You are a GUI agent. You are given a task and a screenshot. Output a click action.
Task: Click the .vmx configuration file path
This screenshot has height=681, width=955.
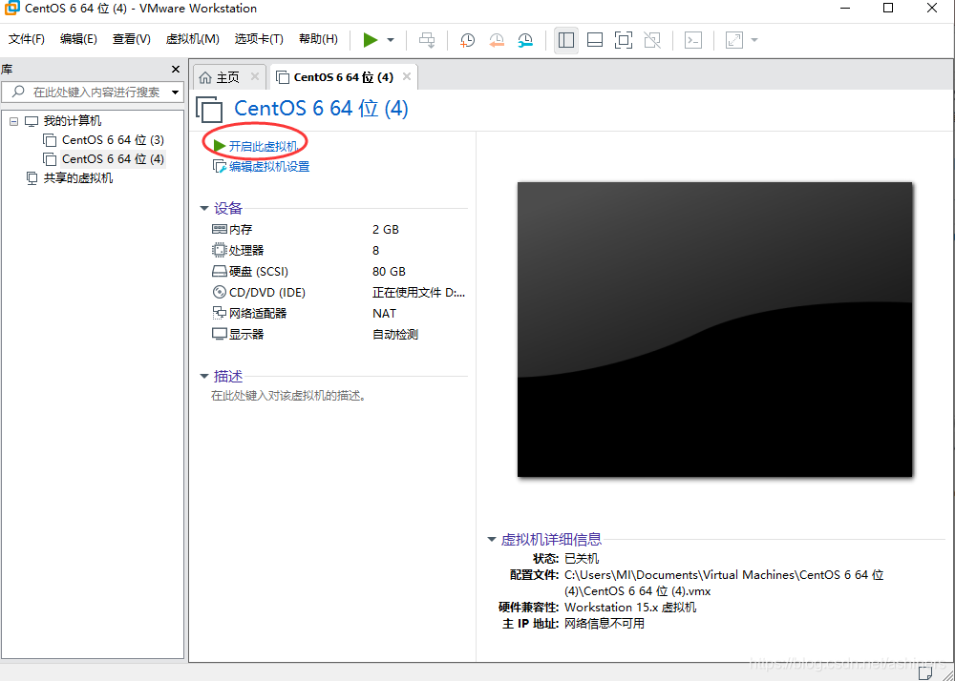[x=724, y=583]
